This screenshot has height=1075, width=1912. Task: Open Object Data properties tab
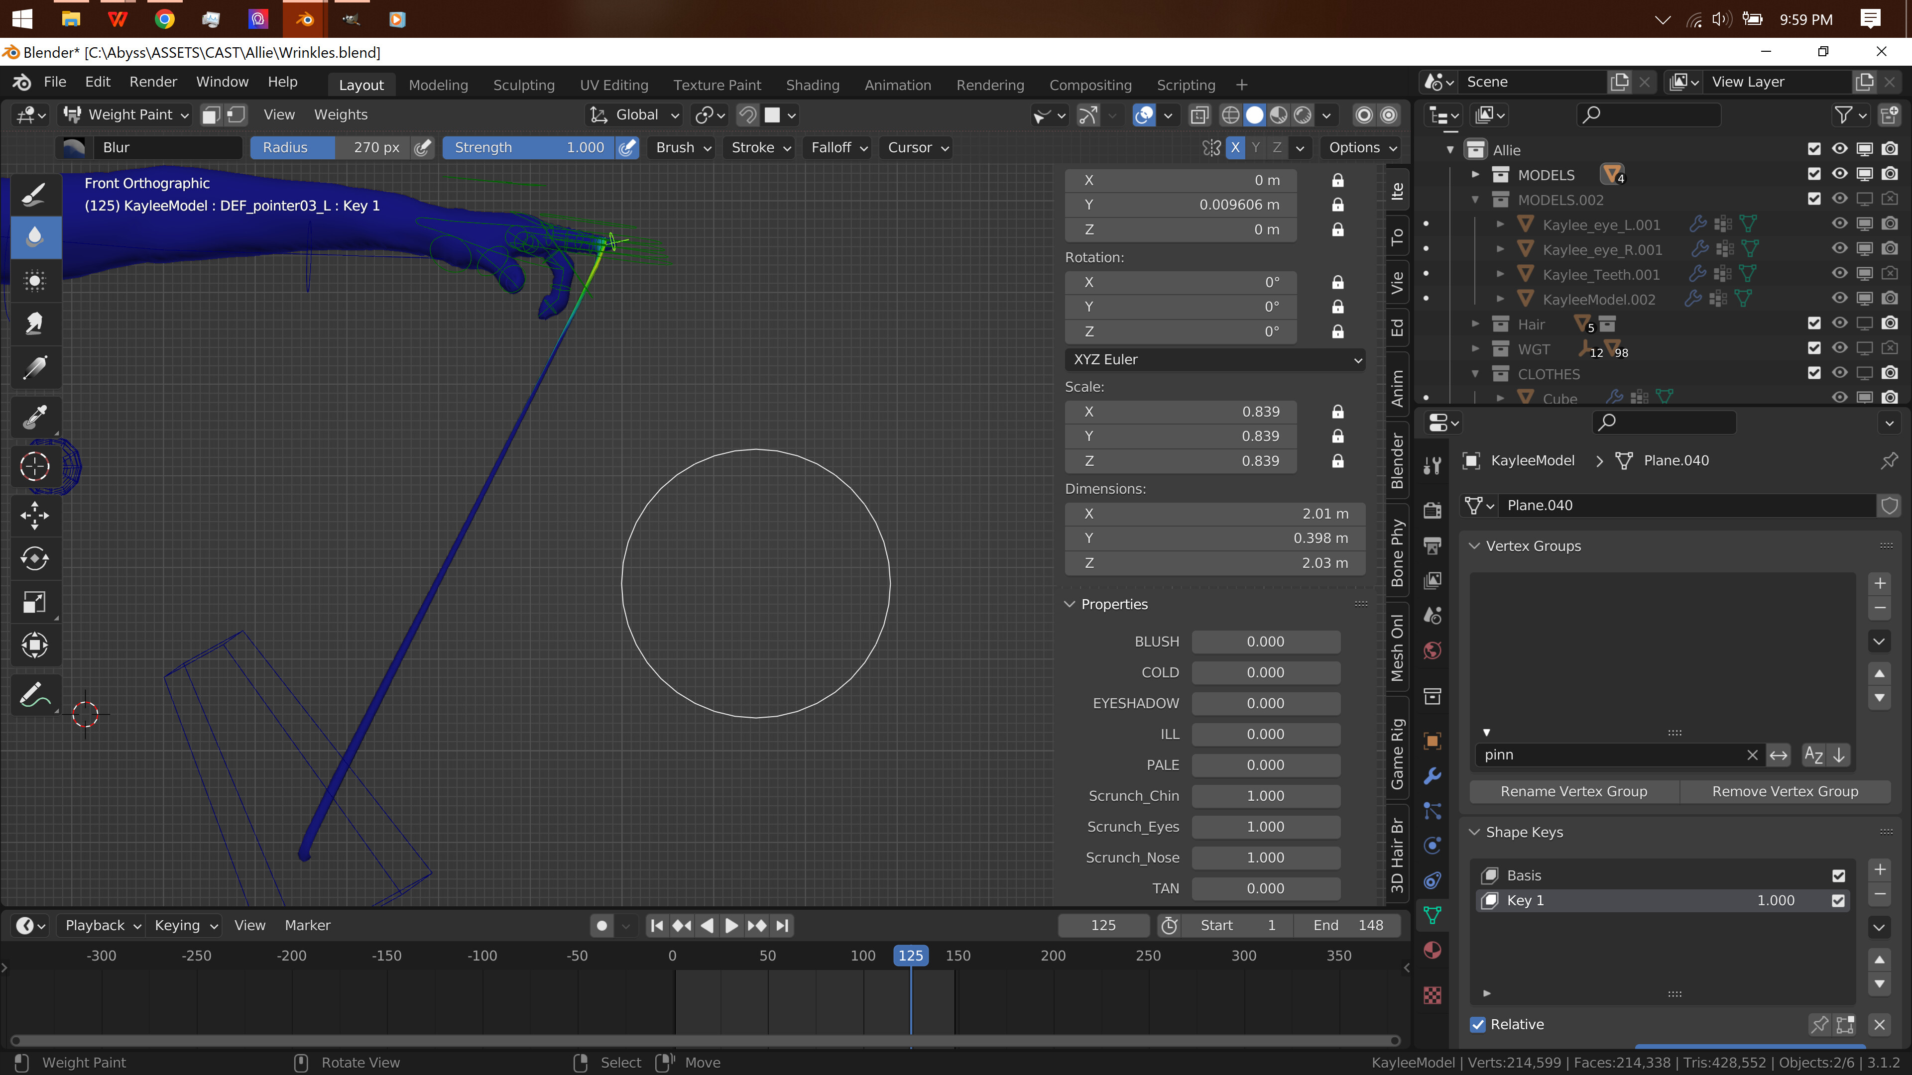click(x=1433, y=915)
